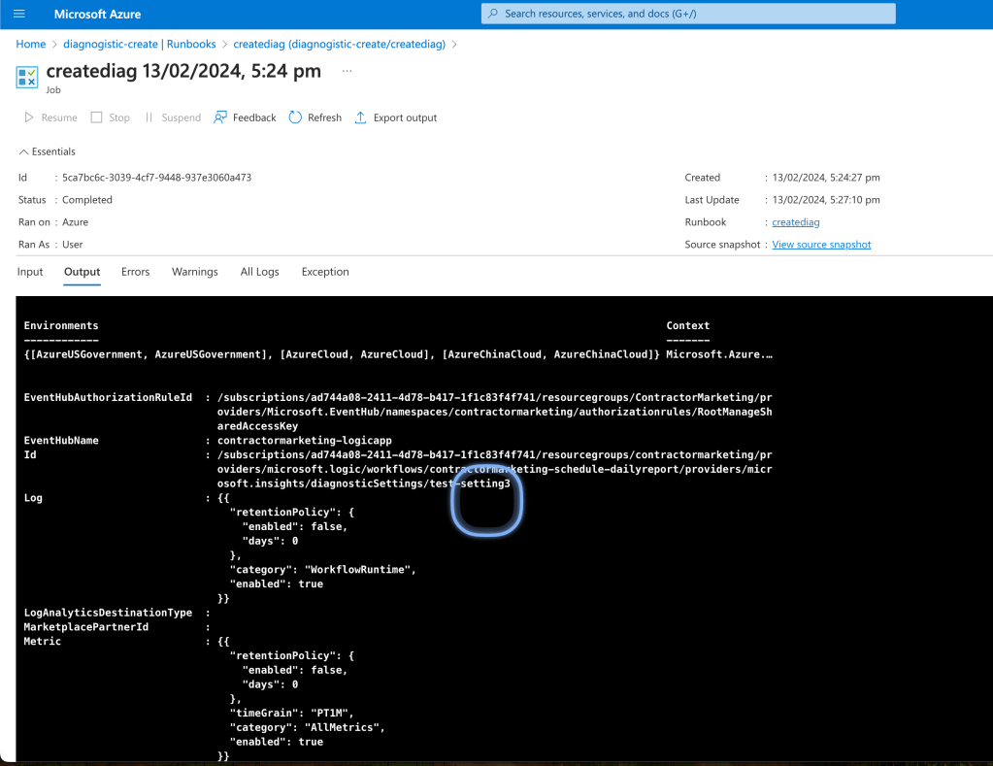Screen dimensions: 993x766
Task: Click the Refresh circular arrow icon
Action: (x=295, y=117)
